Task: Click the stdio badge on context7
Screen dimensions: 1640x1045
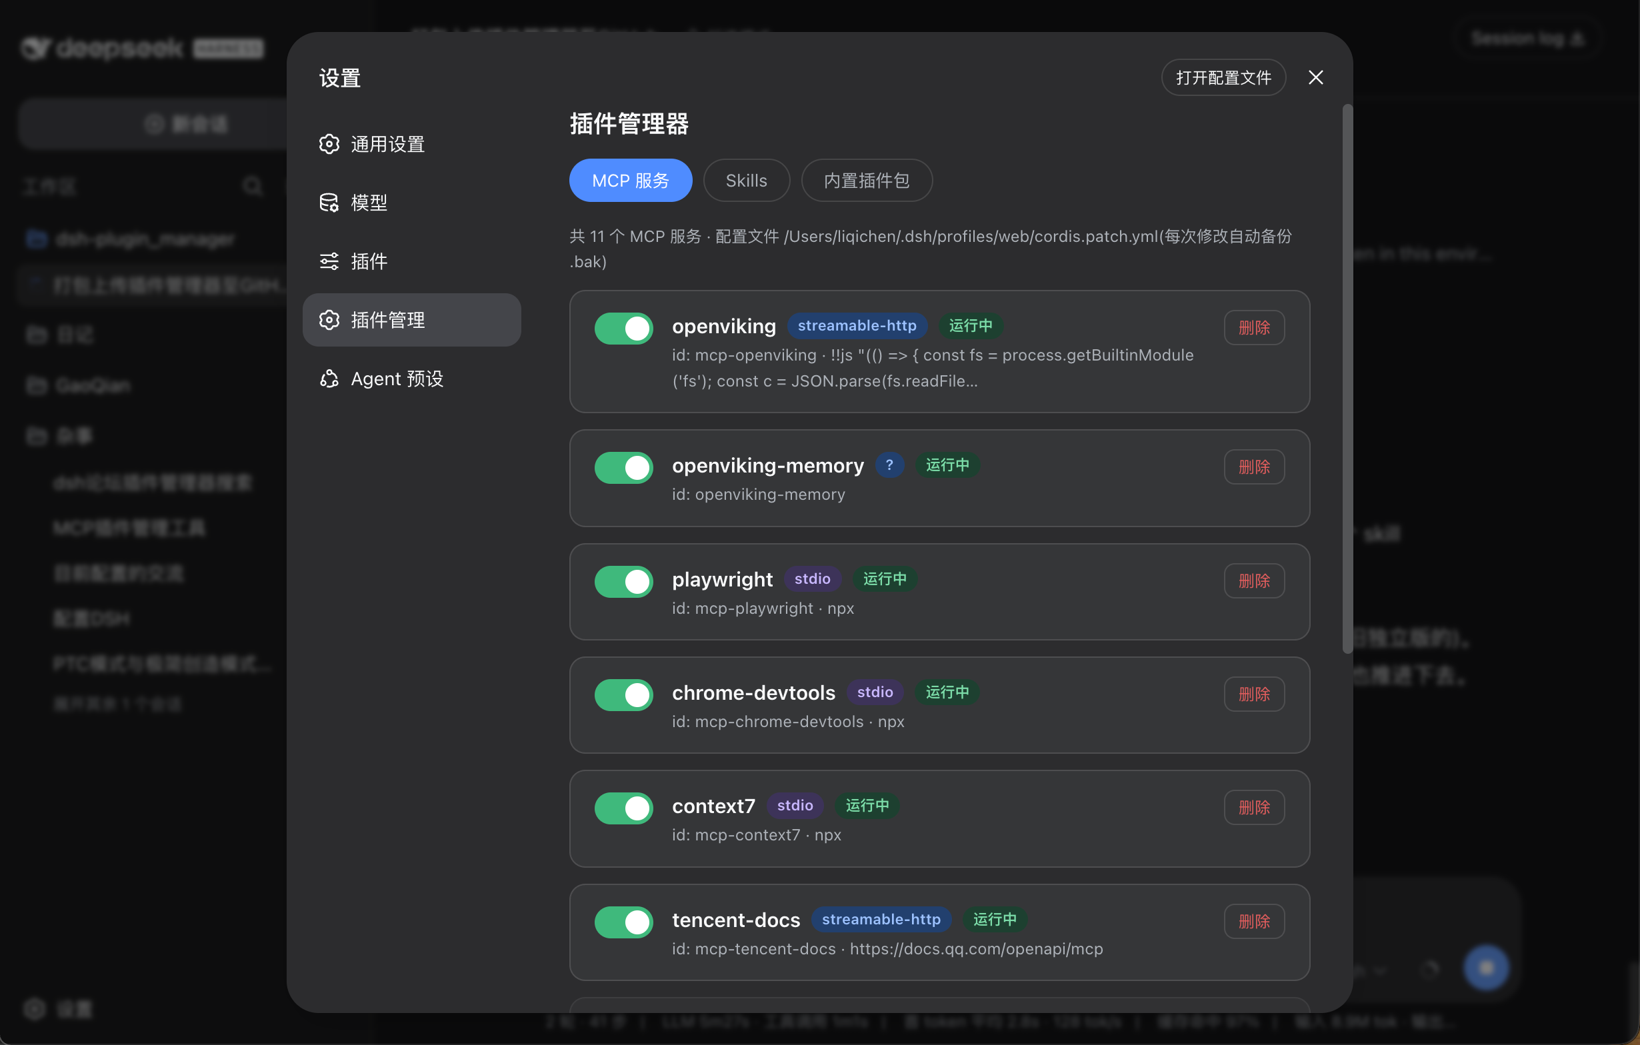Action: [x=795, y=805]
